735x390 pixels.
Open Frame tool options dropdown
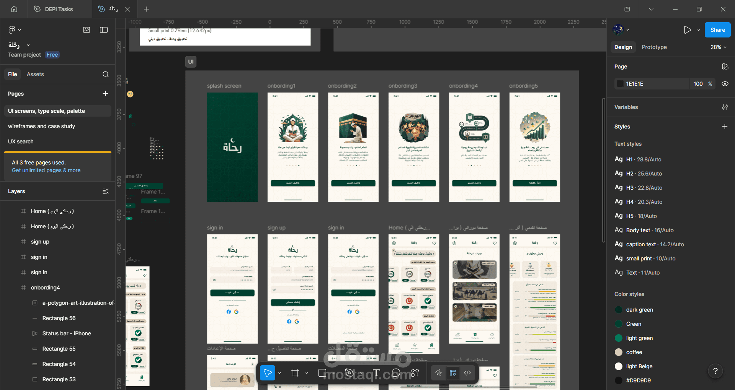pos(307,373)
